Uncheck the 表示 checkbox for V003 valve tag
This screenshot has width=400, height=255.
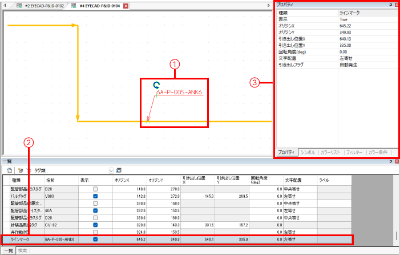pyautogui.click(x=95, y=196)
